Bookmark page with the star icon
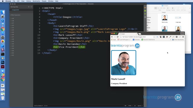This screenshot has height=108, width=193. tap(154, 37)
